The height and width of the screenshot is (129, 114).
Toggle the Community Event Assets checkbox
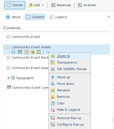coord(8,47)
